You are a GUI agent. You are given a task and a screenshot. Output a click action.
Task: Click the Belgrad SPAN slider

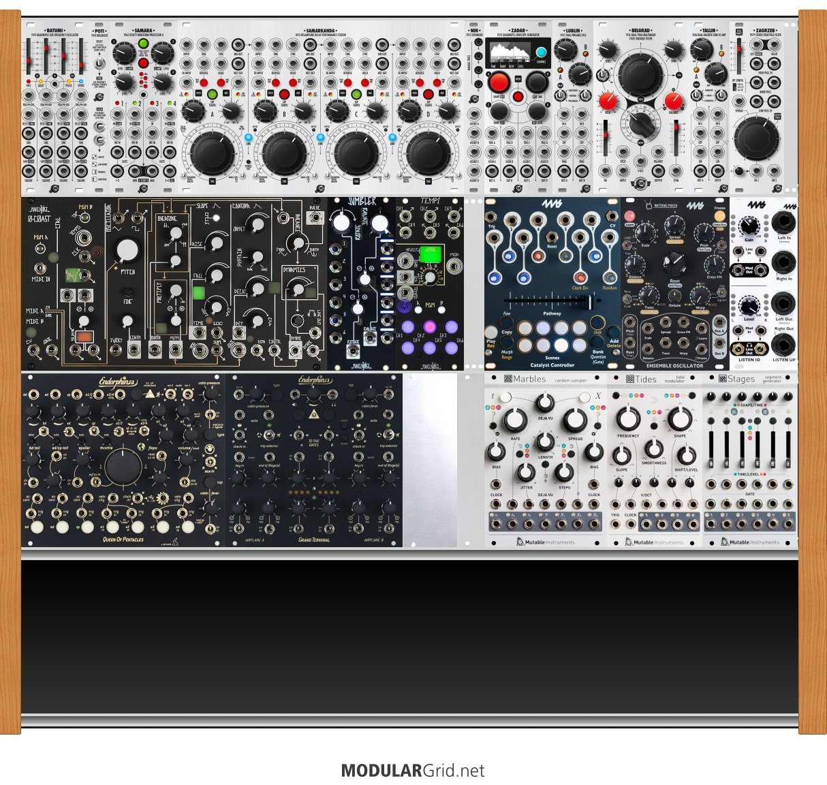tap(675, 137)
